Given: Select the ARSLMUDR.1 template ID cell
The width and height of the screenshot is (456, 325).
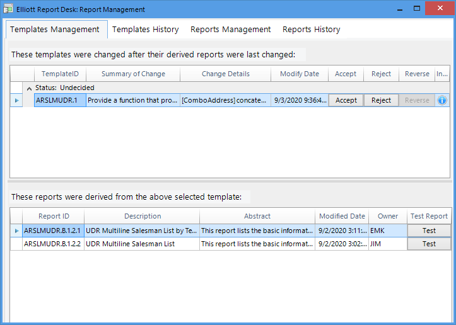Looking at the screenshot, I should 60,100.
